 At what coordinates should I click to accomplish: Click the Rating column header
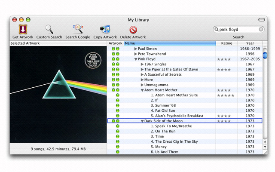click(226, 43)
